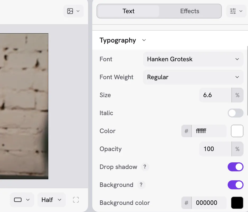Click the Typography heading text
Screen dimensions: 248x212
[x=118, y=40]
